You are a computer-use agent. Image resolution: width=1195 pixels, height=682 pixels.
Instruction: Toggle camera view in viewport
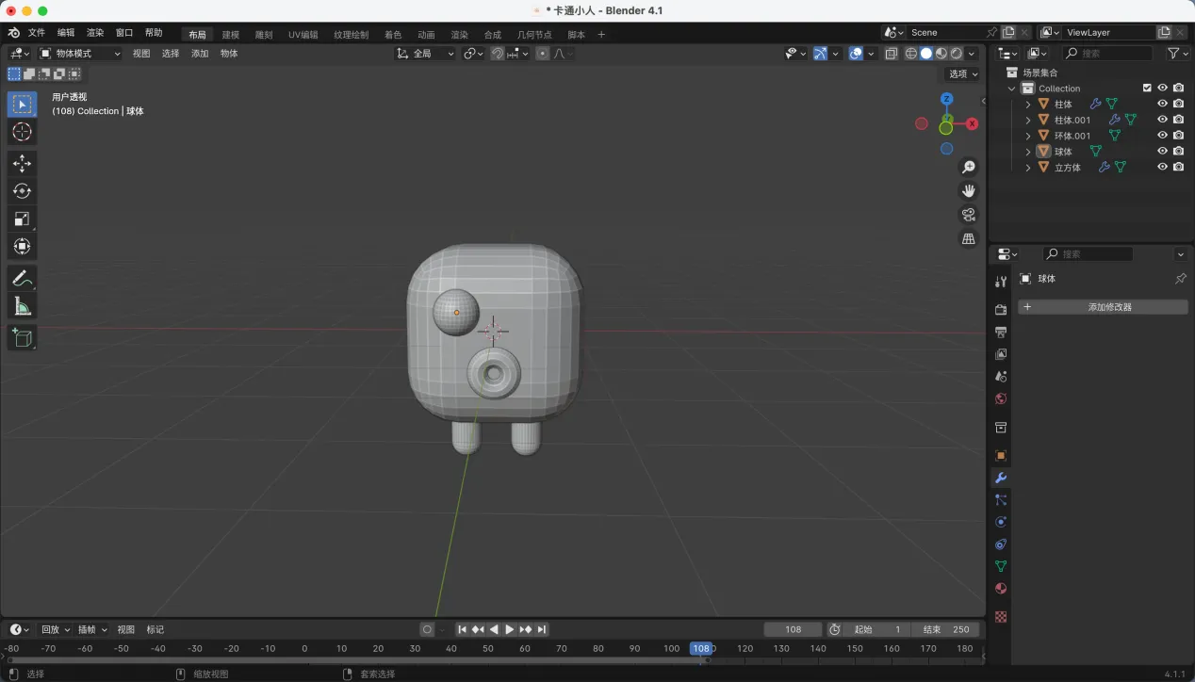(x=968, y=215)
